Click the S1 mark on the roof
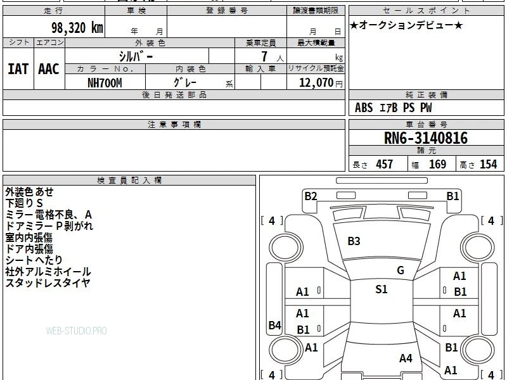Viewport: 507px width, 380px height. [382, 289]
